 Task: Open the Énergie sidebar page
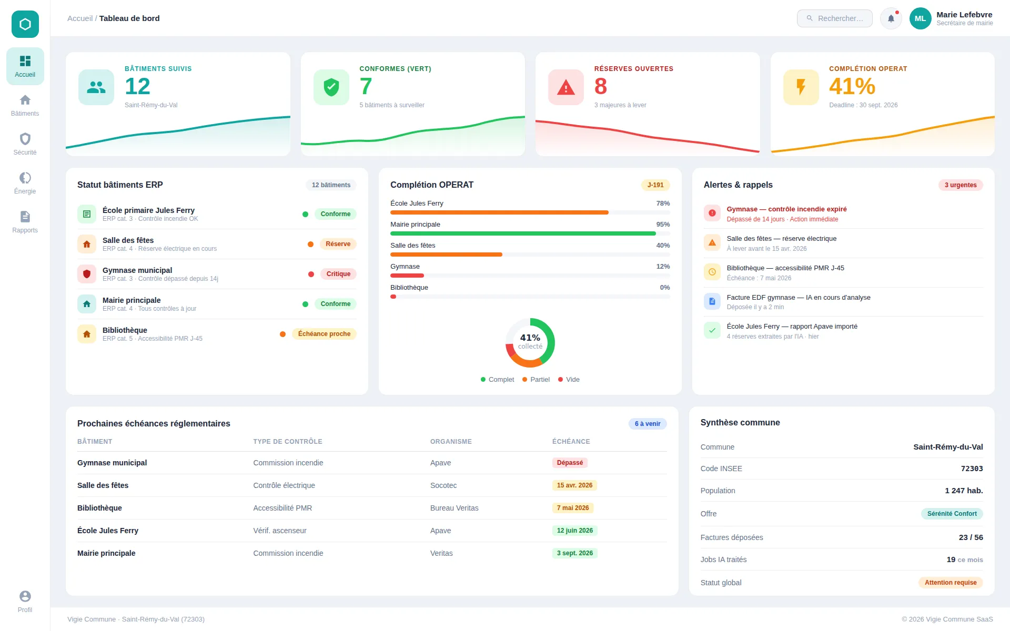[x=25, y=183]
